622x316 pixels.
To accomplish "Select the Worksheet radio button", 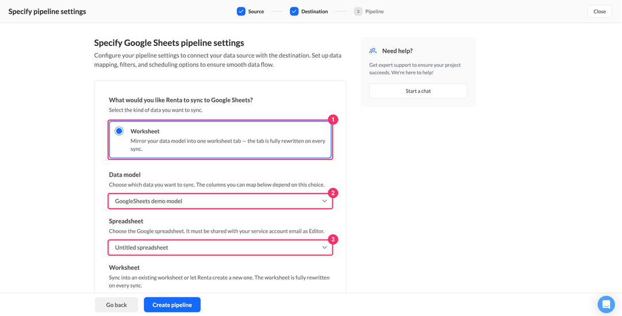I will pos(119,131).
